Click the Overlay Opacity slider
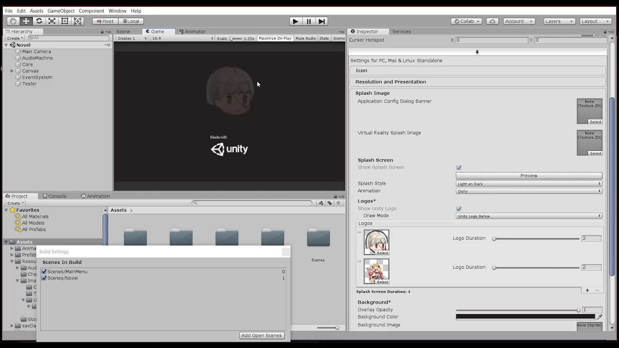The height and width of the screenshot is (348, 619). (x=517, y=310)
